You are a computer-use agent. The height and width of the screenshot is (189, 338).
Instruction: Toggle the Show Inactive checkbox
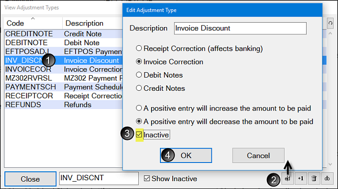click(x=147, y=178)
